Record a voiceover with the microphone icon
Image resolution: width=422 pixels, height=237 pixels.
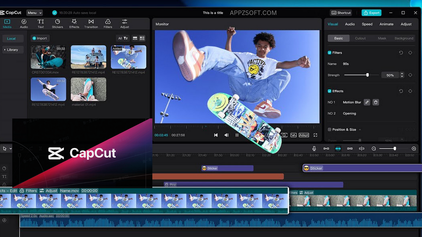314,148
